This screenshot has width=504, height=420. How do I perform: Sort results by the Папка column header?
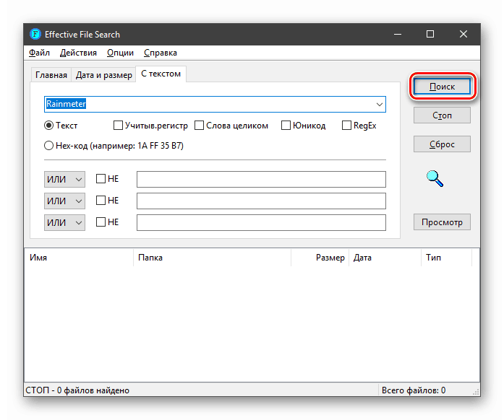coord(212,258)
